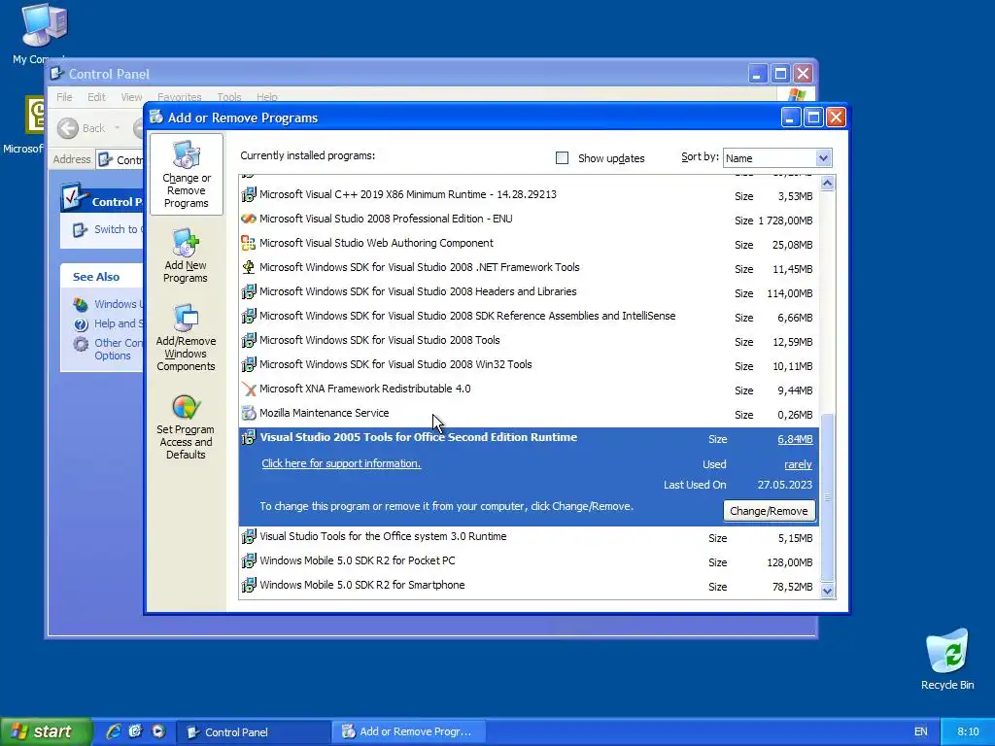Open the File menu in Control Panel

(64, 97)
